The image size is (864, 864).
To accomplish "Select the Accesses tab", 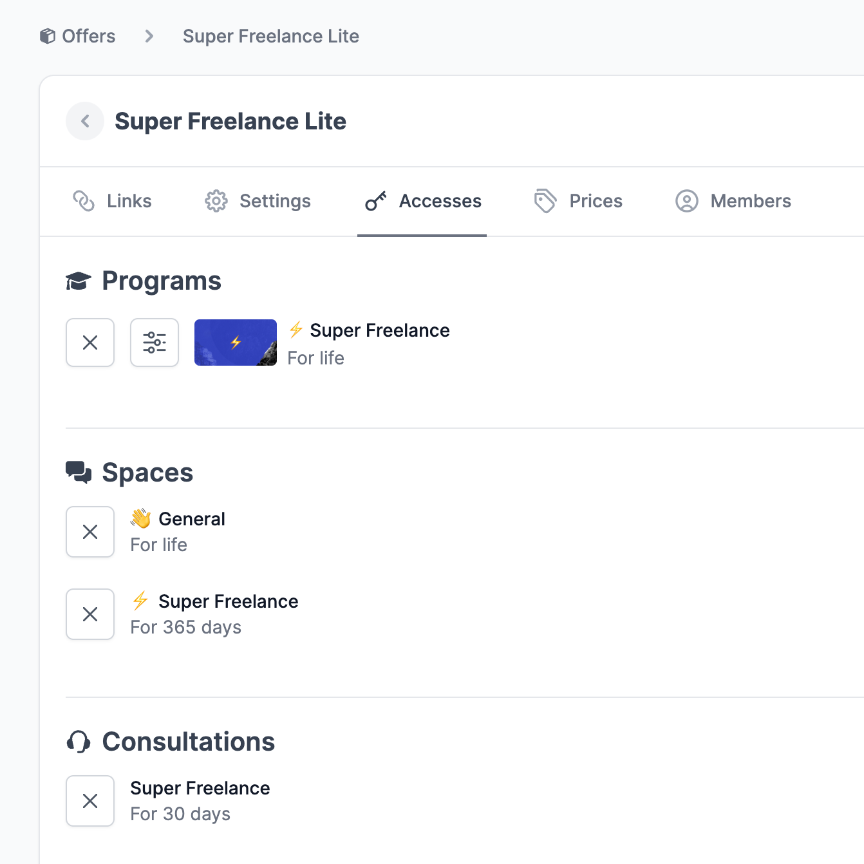I will 422,201.
